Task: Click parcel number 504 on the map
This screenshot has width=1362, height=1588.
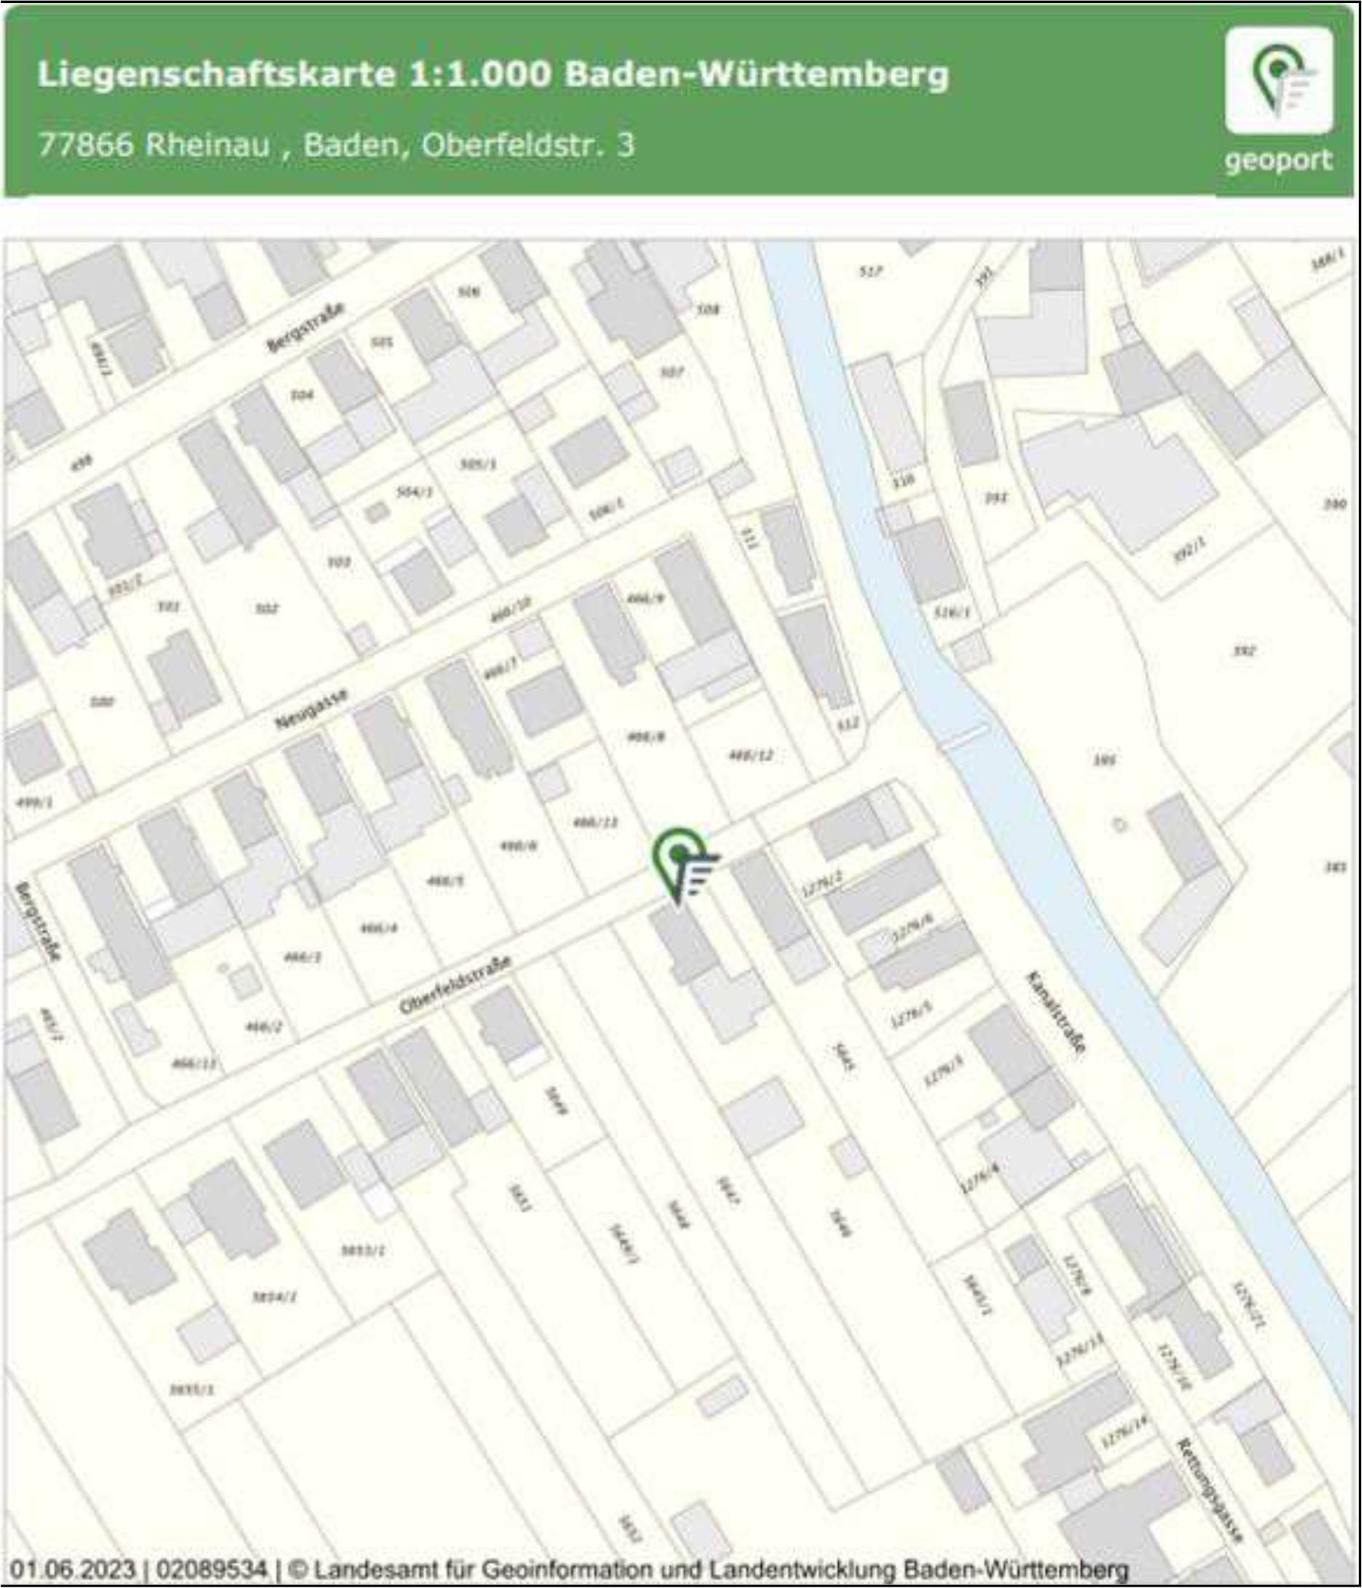Action: click(302, 396)
